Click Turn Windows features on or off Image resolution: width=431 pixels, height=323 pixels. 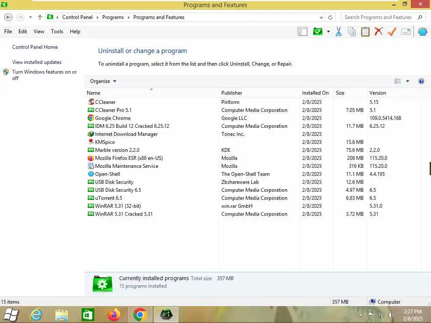coord(44,75)
